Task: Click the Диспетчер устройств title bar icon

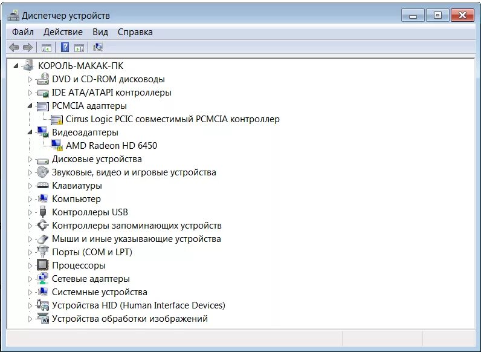Action: [13, 15]
